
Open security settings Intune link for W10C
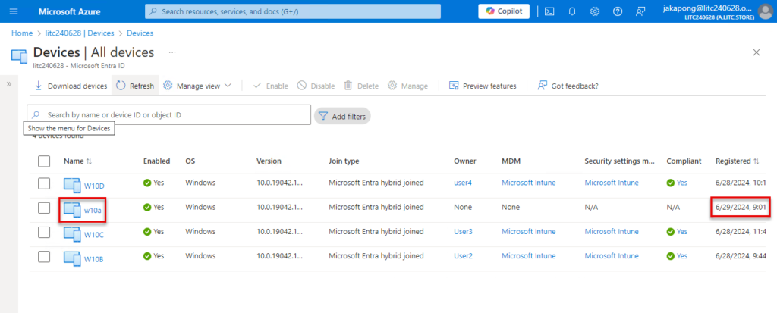point(612,231)
